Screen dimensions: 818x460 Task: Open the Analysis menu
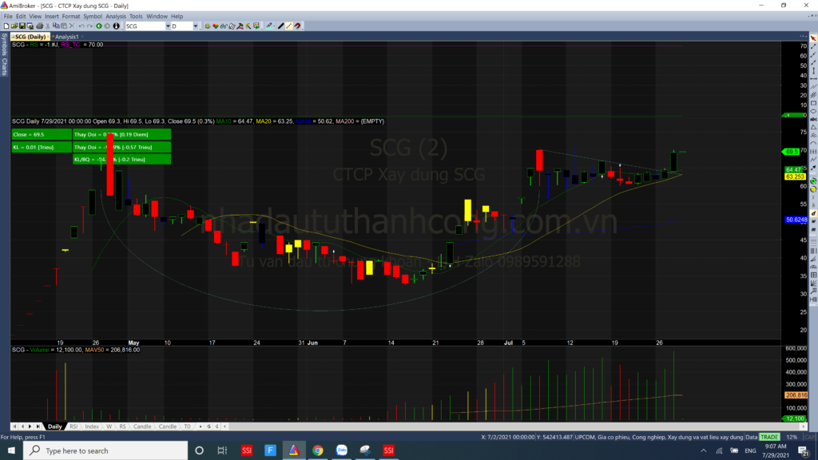click(116, 16)
